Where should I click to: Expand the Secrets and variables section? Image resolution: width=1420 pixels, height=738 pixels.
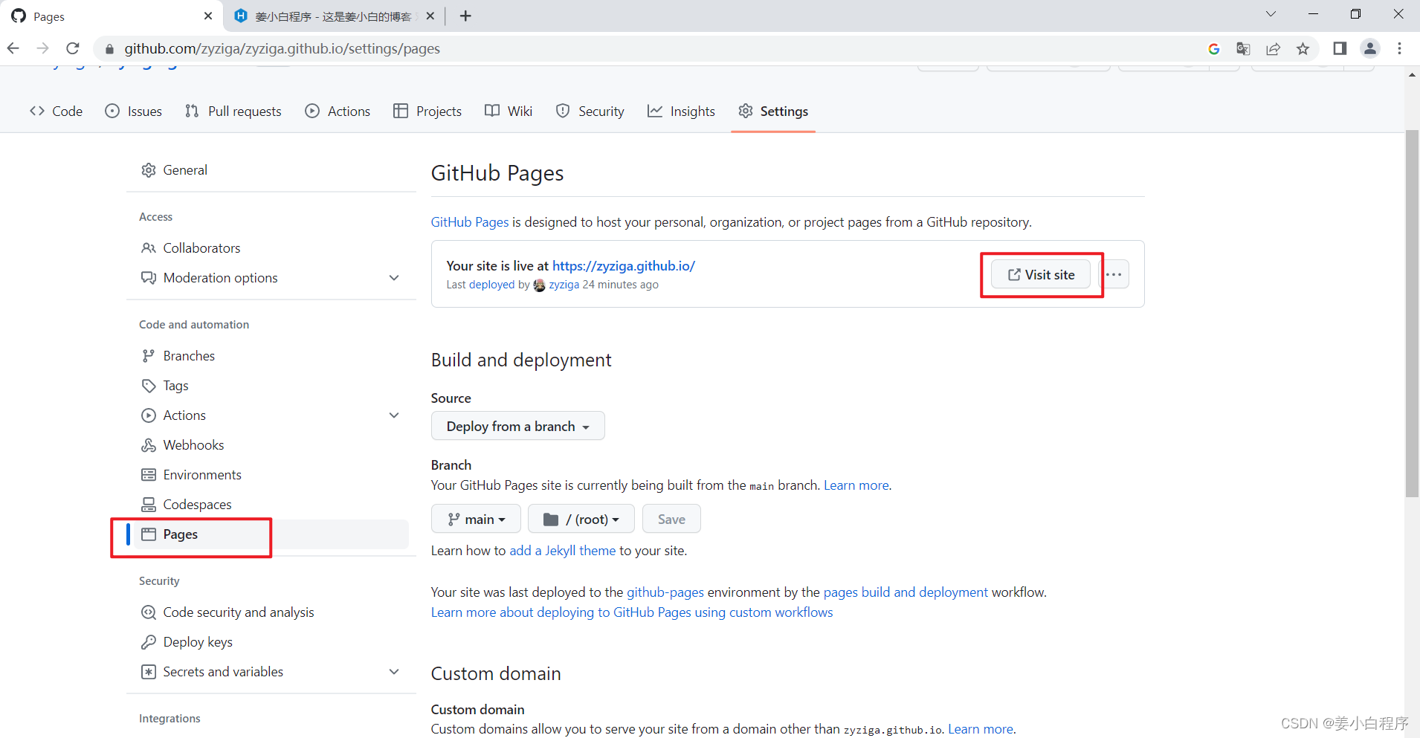click(x=395, y=671)
